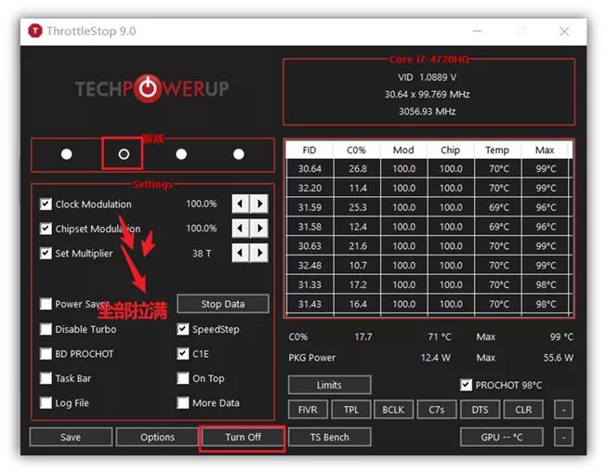Decrease Chipset Modulation with left arrow
The width and height of the screenshot is (606, 474).
click(241, 229)
